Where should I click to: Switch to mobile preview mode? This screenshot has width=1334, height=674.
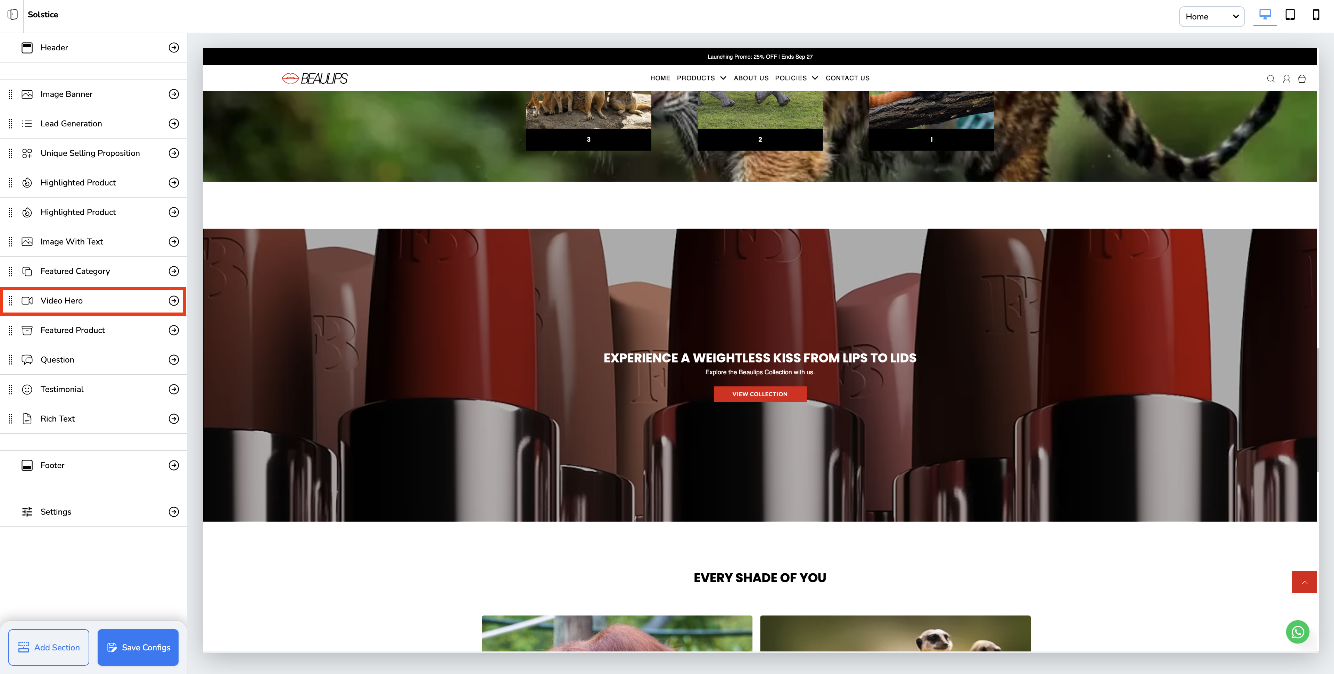click(1315, 15)
